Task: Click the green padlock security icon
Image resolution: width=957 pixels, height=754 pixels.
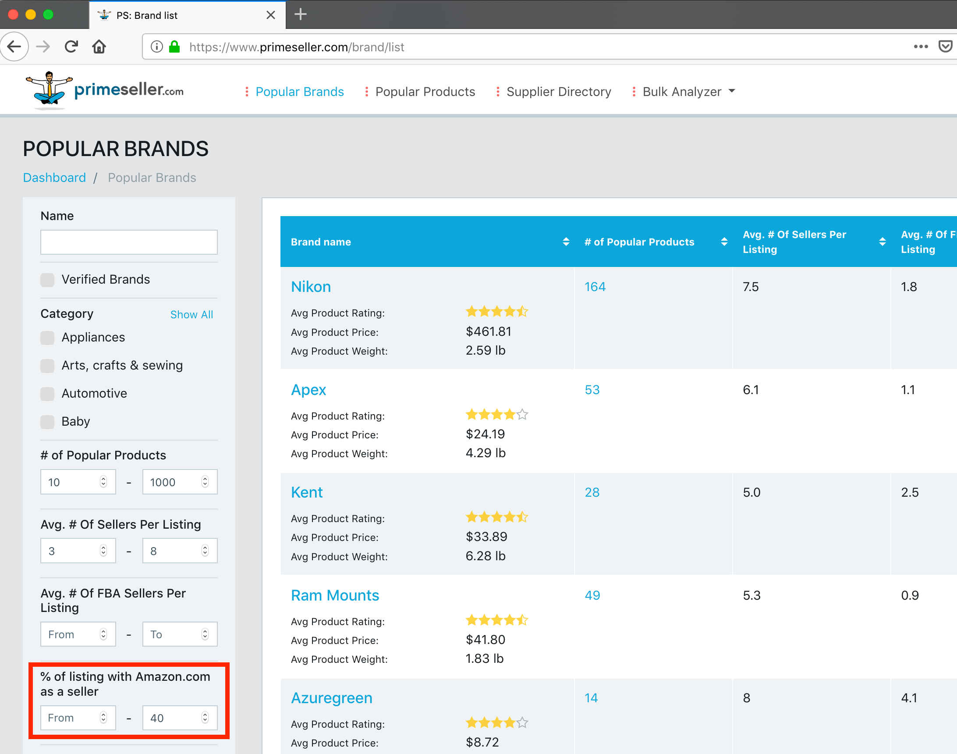Action: click(x=175, y=46)
